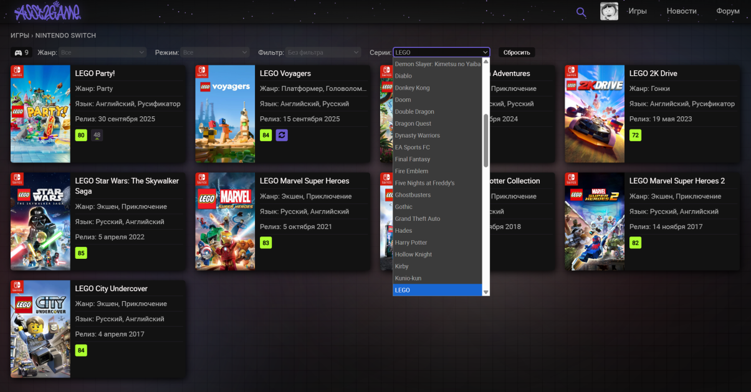Click the Asst2Game site logo
The width and height of the screenshot is (751, 392).
48,11
